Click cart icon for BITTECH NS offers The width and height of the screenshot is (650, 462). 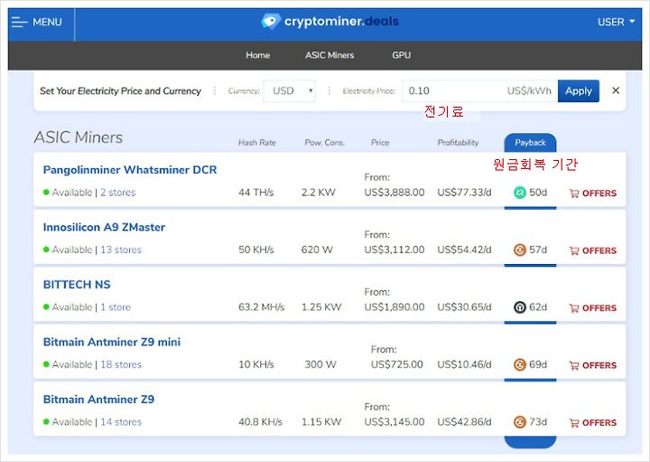tap(574, 308)
